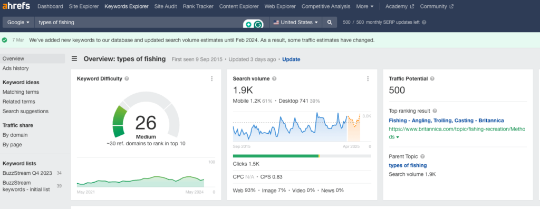The image size is (540, 209).
Task: Open Keyword Difficulty help tooltip icon
Action: [127, 79]
